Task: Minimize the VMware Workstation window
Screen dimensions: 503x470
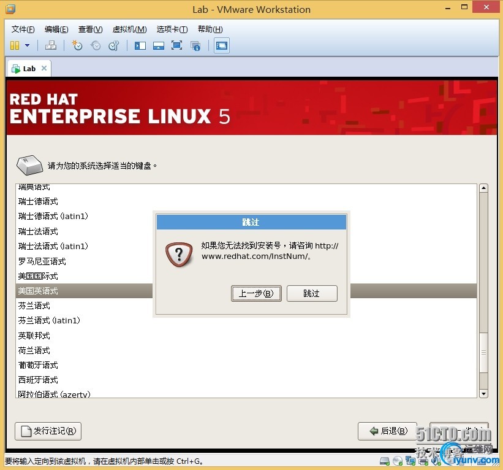Action: pyautogui.click(x=448, y=7)
